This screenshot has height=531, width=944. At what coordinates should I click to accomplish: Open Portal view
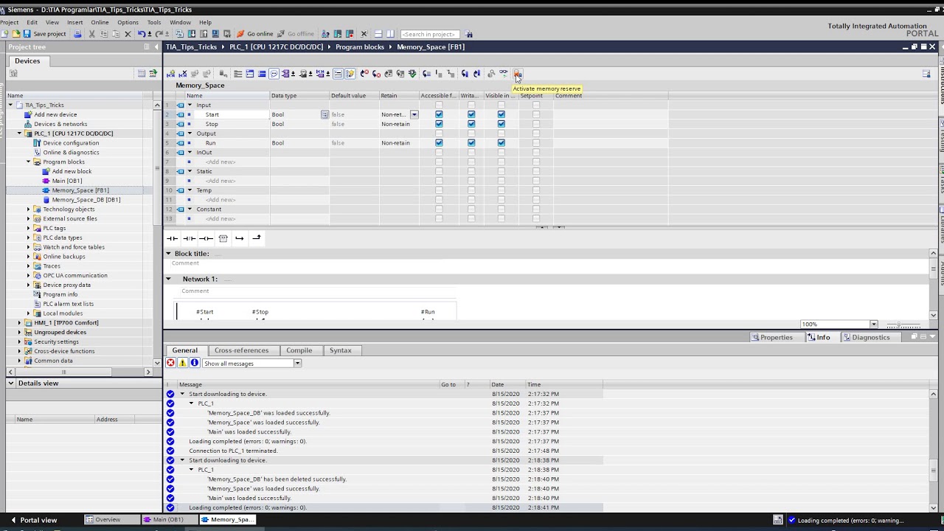coord(33,520)
